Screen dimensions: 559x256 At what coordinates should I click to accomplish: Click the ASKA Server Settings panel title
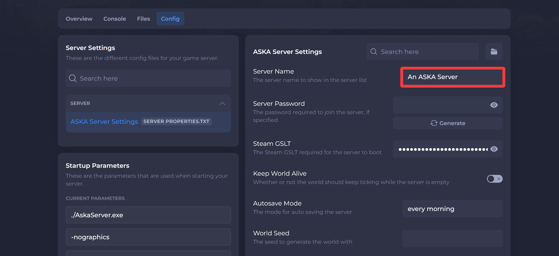pyautogui.click(x=287, y=52)
